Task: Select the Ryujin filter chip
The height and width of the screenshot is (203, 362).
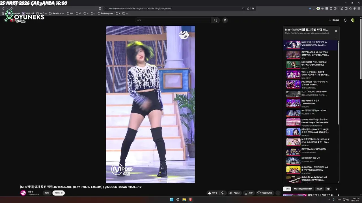Action: pos(319,189)
